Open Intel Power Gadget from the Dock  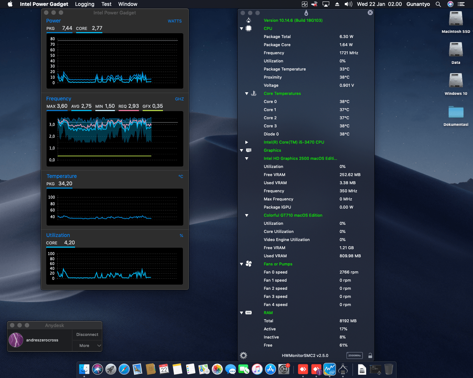click(329, 369)
